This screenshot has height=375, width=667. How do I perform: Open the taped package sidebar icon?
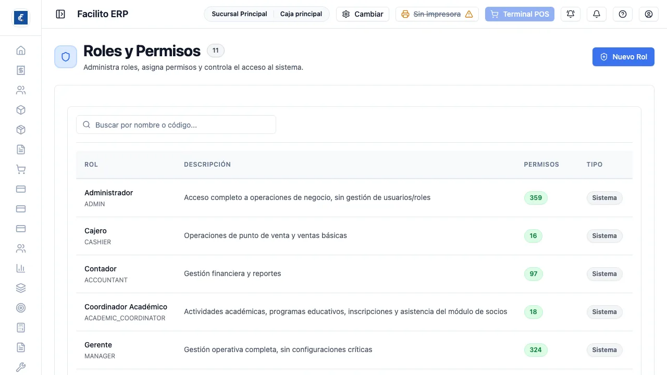(21, 130)
